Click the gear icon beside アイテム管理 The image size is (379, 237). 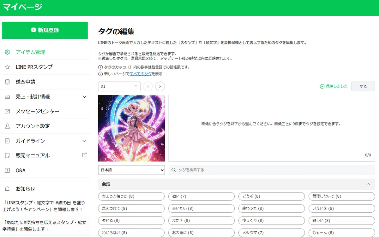7,52
